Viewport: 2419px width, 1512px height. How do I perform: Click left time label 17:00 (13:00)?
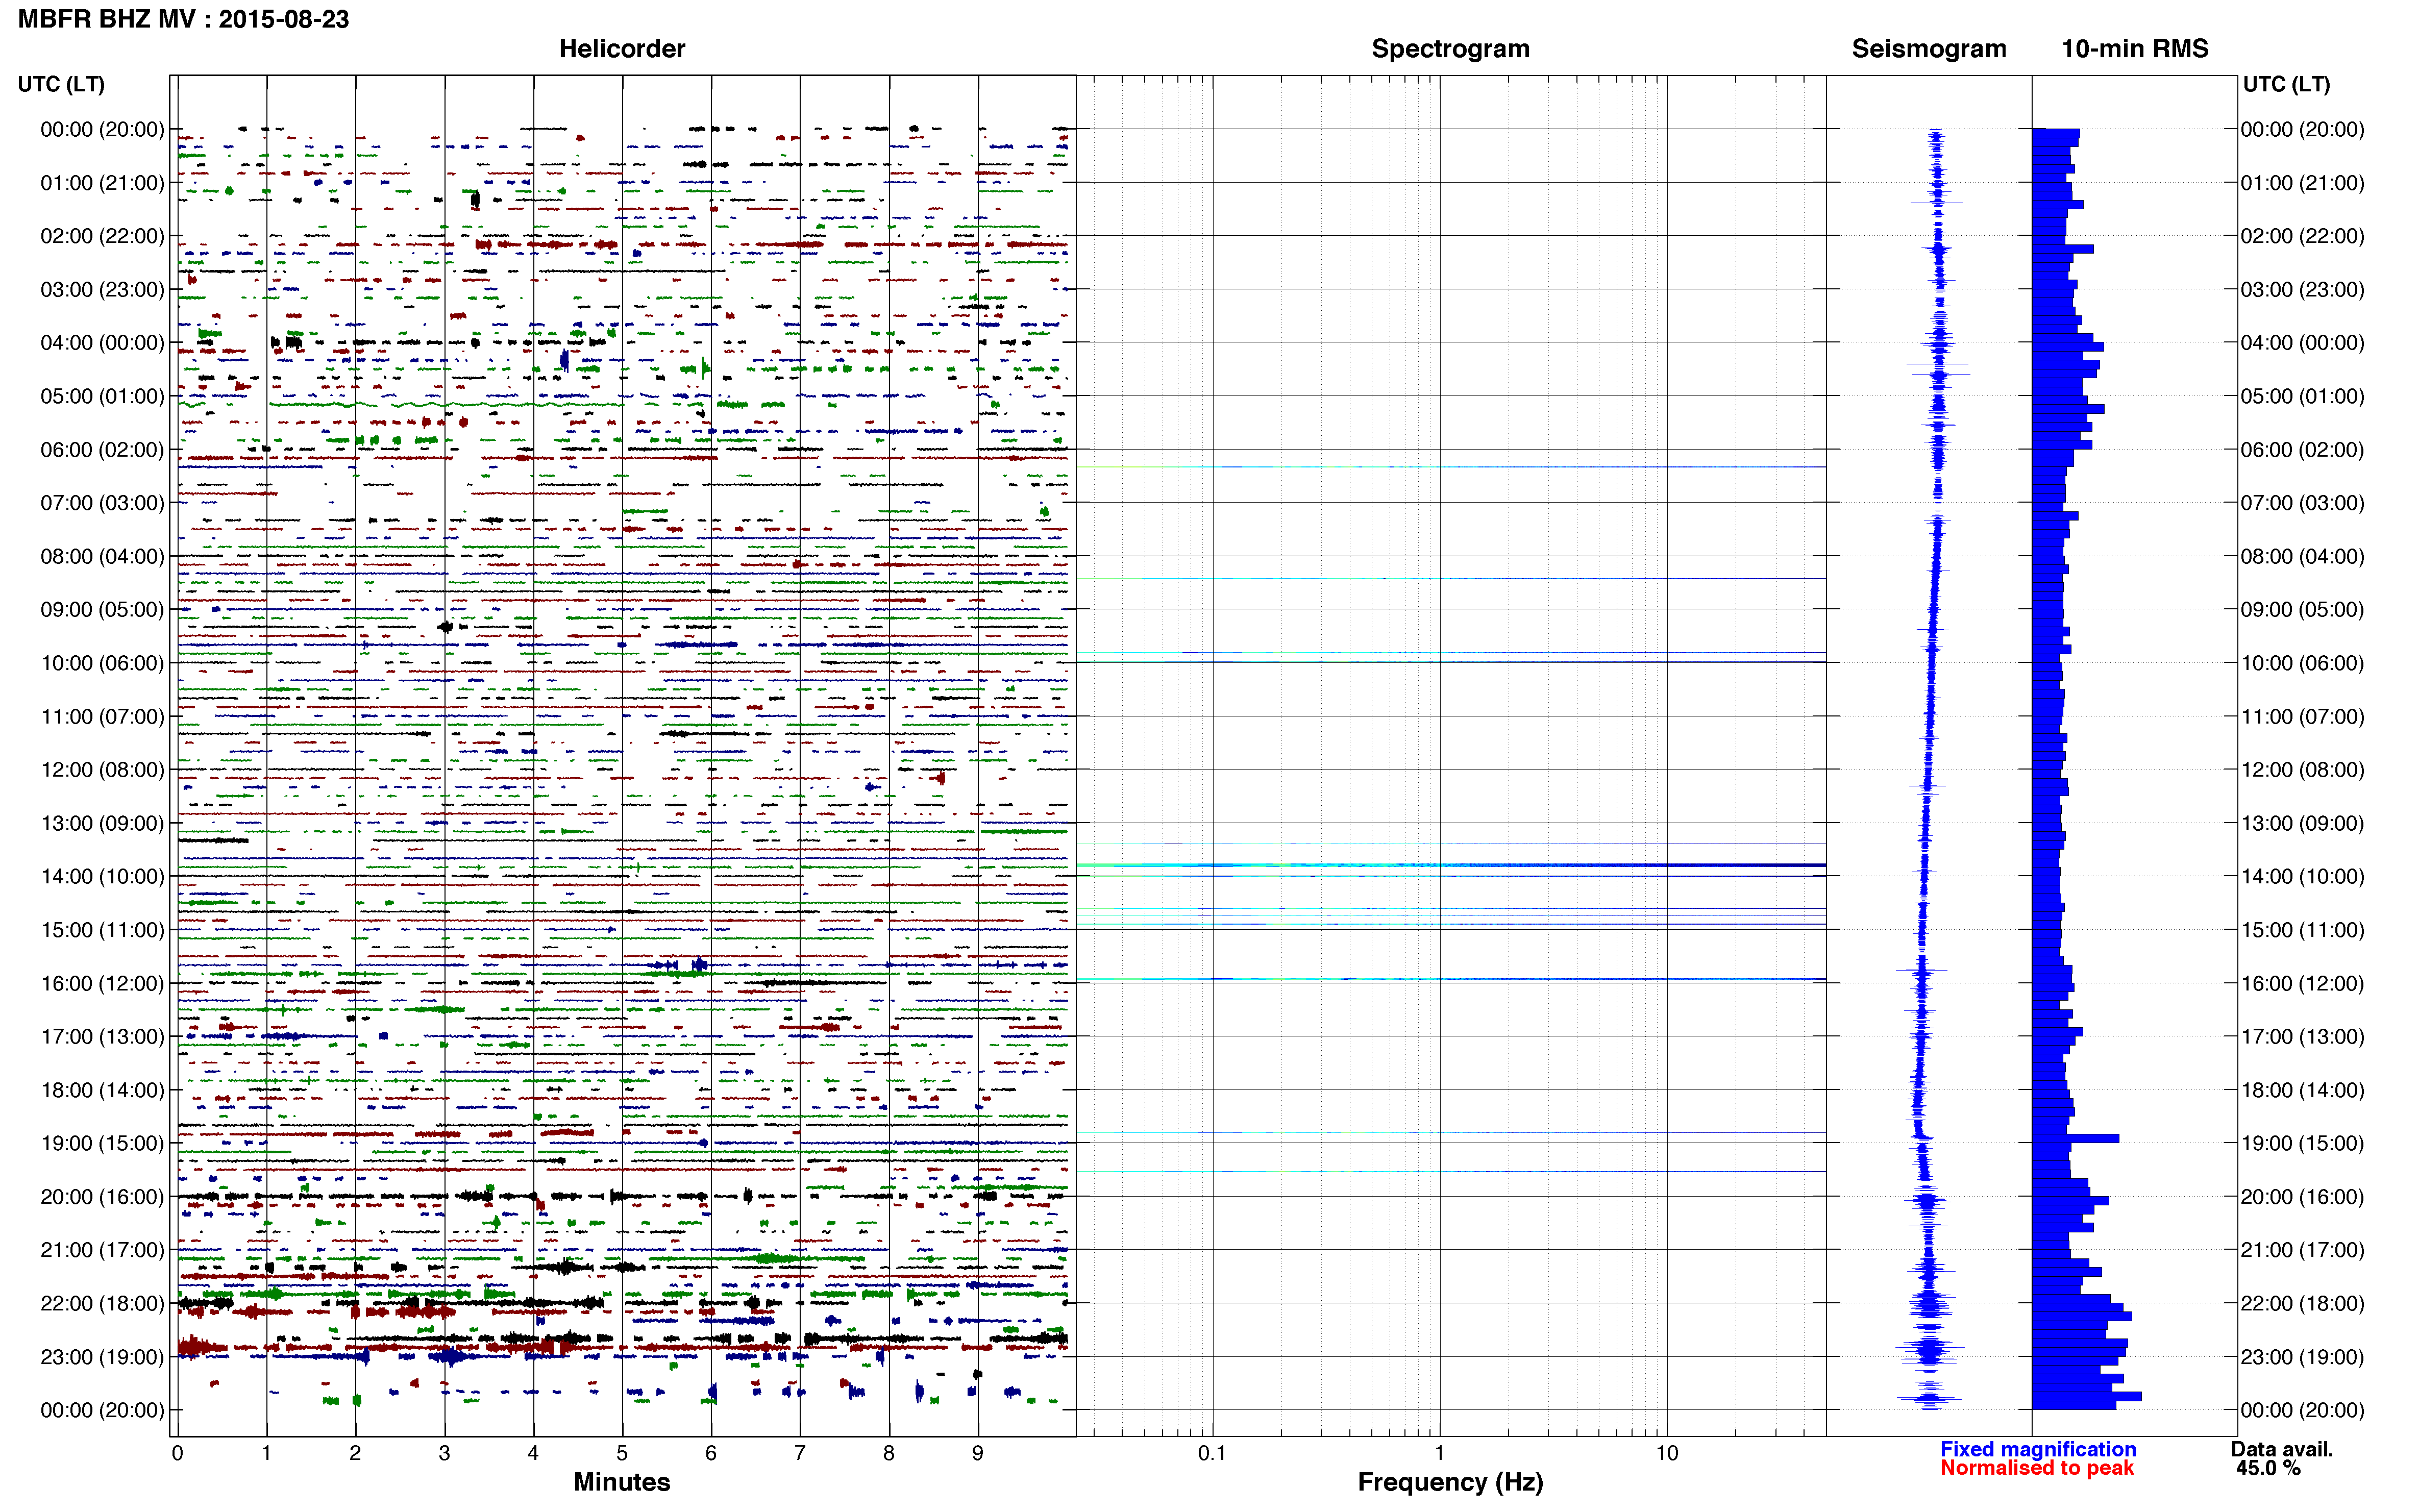click(x=102, y=1037)
